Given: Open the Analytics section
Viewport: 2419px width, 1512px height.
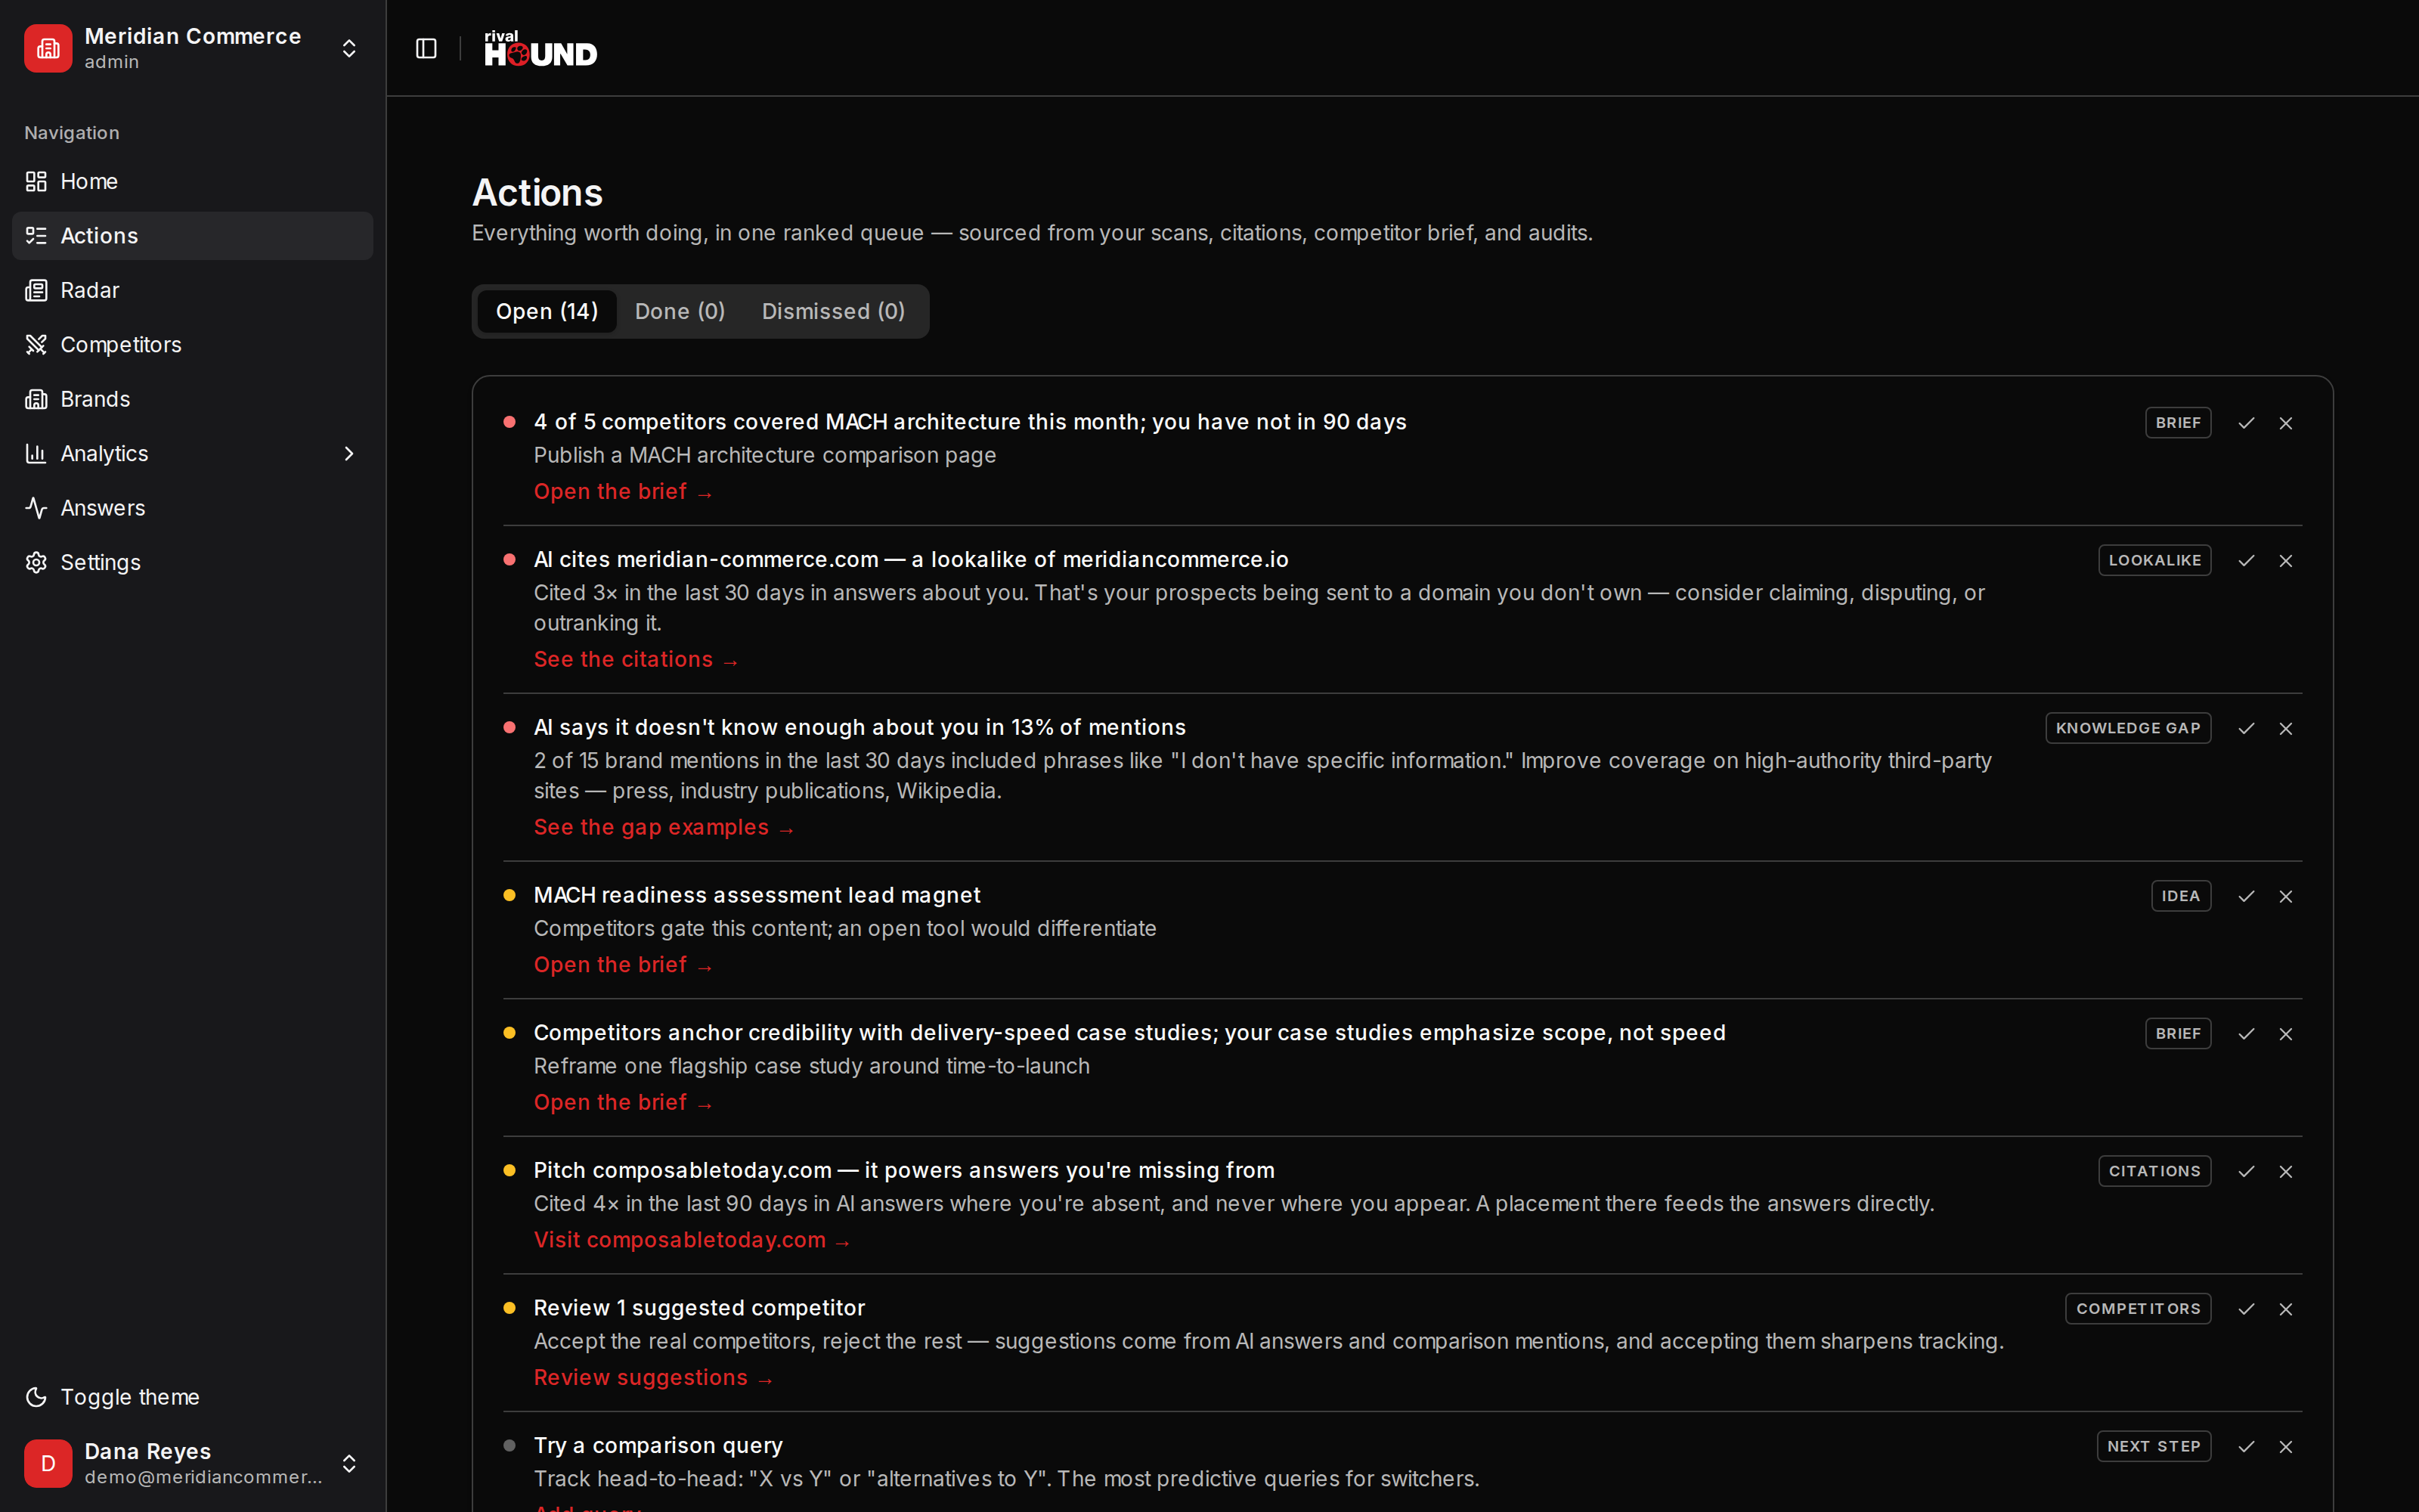Looking at the screenshot, I should [192, 454].
